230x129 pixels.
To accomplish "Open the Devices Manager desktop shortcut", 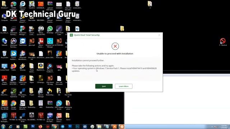I will click(x=41, y=93).
